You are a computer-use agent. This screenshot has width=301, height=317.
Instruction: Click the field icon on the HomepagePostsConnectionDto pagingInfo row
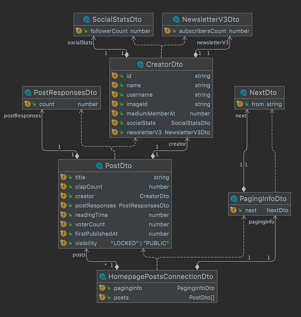click(x=102, y=288)
